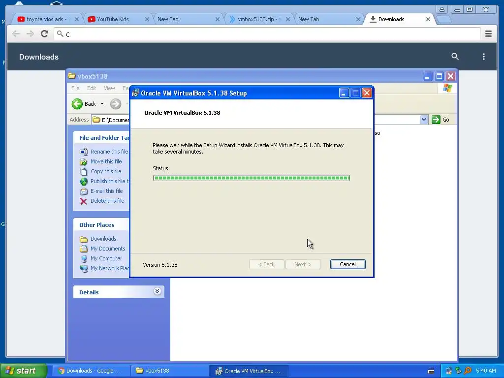This screenshot has width=504, height=378.
Task: Click the orange magnifier tray icon
Action: tap(468, 371)
